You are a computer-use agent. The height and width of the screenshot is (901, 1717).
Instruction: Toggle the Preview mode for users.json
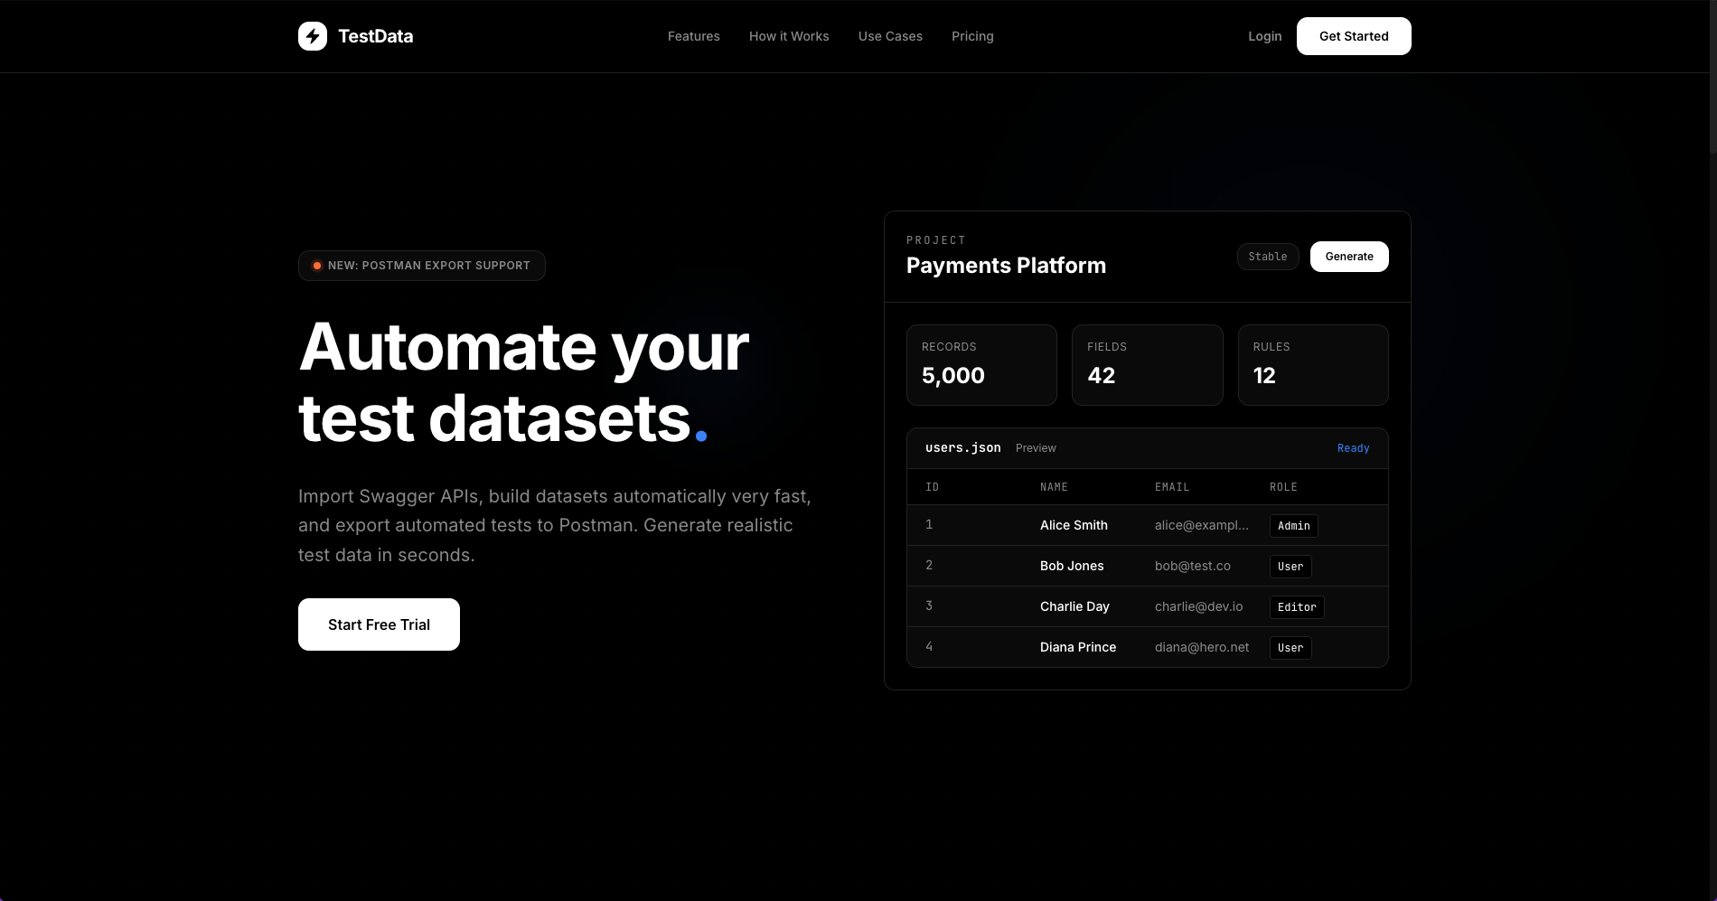pyautogui.click(x=1036, y=447)
